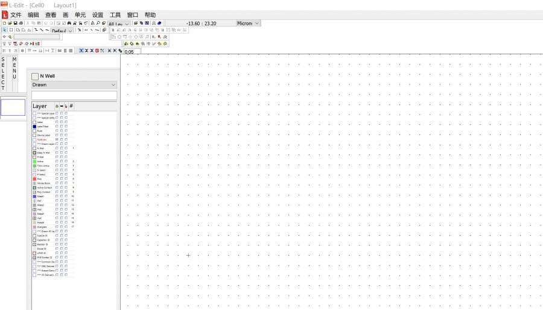543x310 pixels.
Task: Click the coordinates display -13.60 : 23.20
Action: tap(201, 24)
